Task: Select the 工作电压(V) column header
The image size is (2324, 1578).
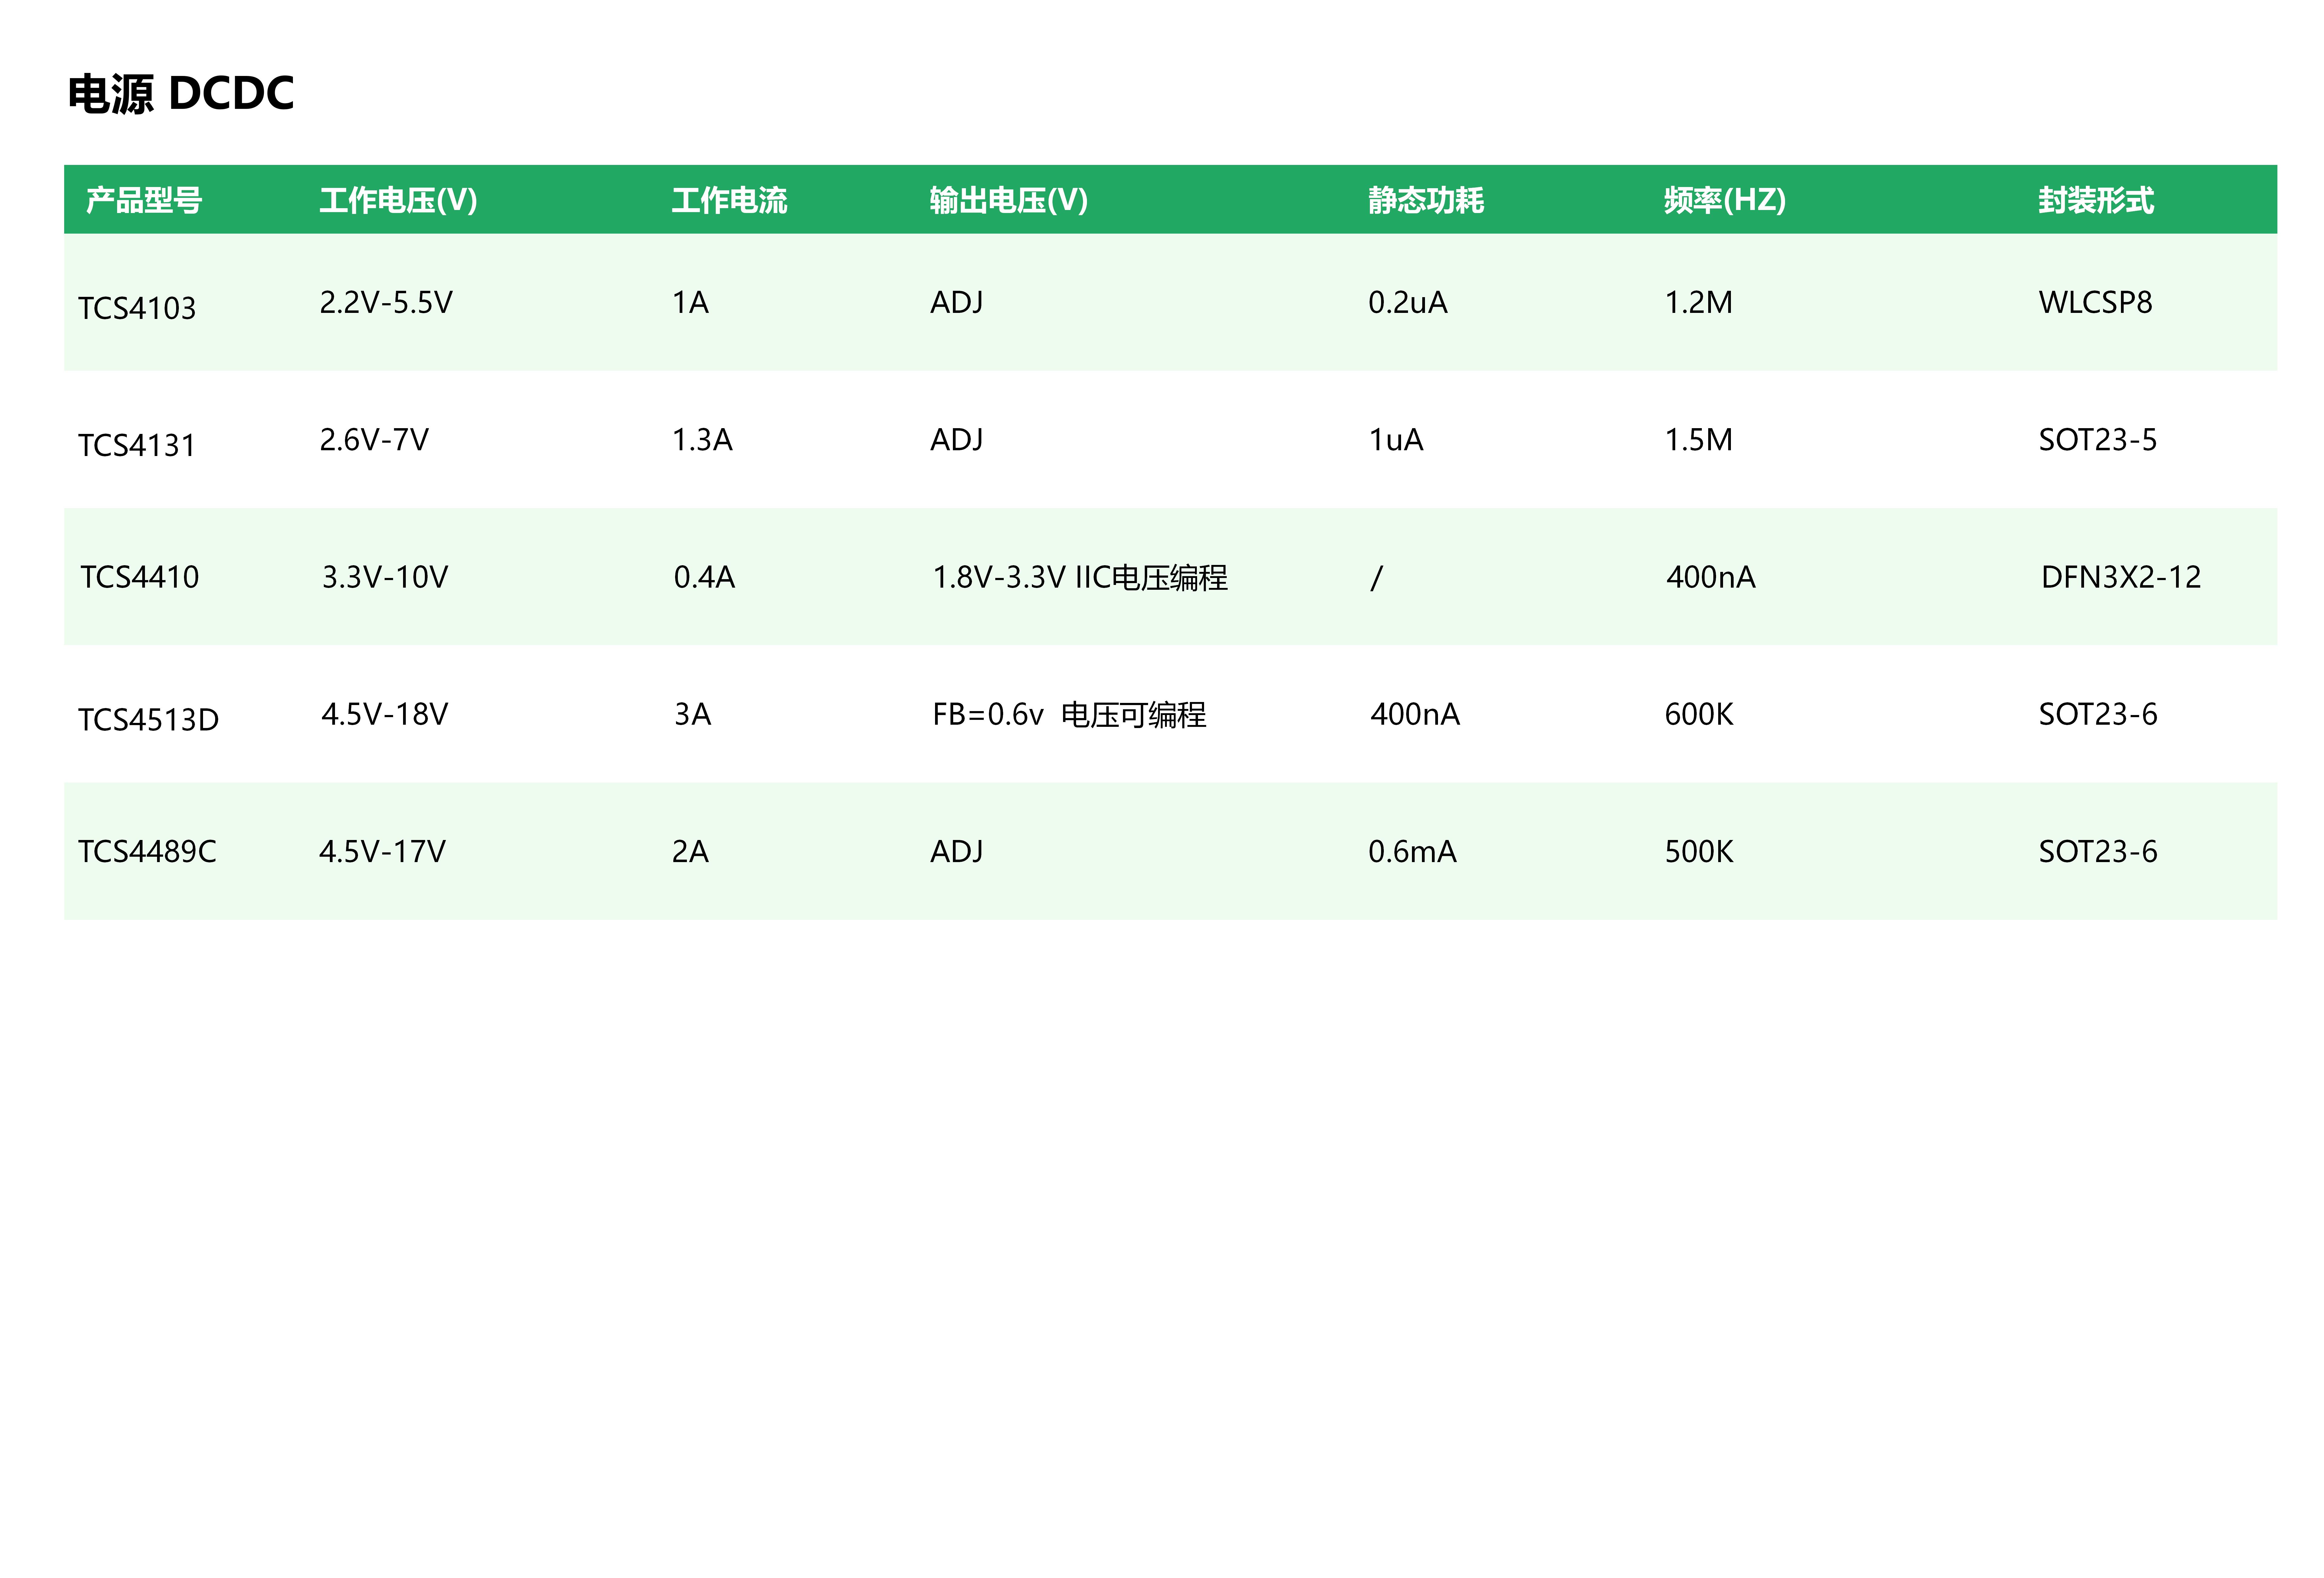Action: click(398, 200)
